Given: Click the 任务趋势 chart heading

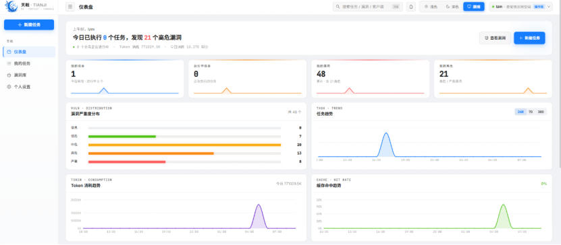Looking at the screenshot, I should point(325,114).
